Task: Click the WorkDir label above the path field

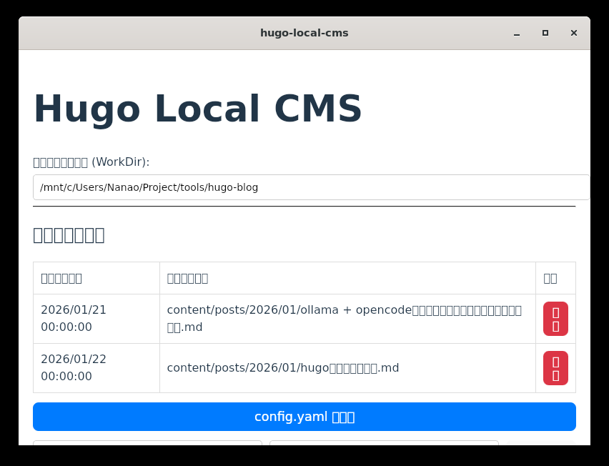Action: [91, 162]
